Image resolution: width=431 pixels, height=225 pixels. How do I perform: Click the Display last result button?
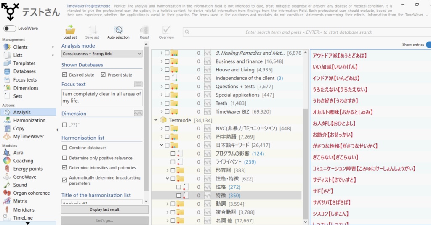[104, 209]
